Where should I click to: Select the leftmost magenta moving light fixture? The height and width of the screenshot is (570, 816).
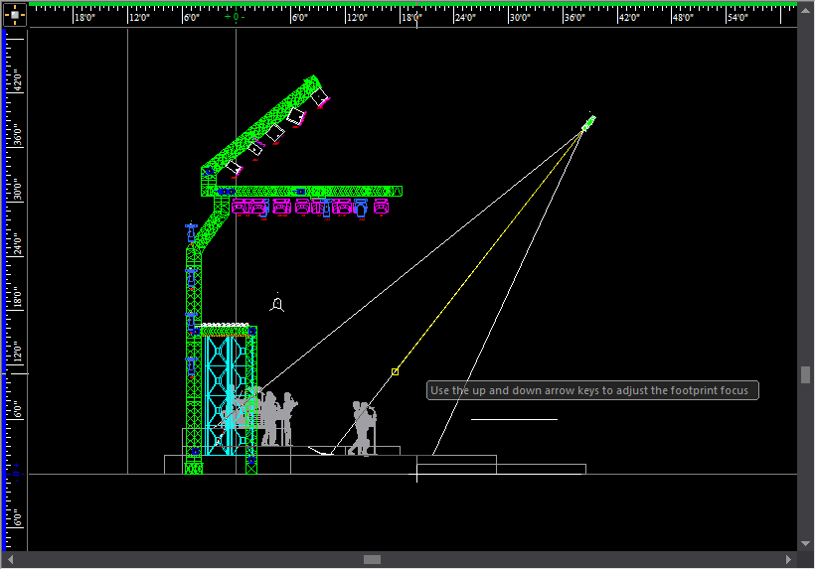239,207
